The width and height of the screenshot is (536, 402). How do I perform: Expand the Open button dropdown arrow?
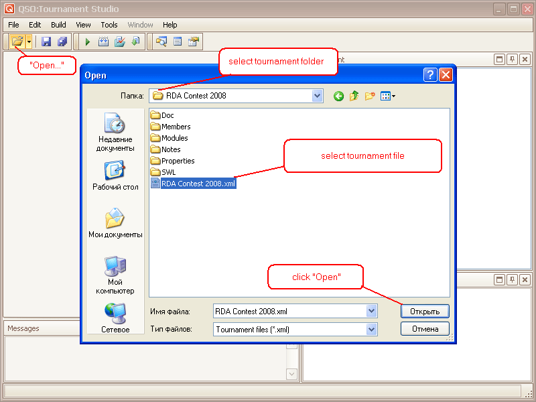point(29,42)
